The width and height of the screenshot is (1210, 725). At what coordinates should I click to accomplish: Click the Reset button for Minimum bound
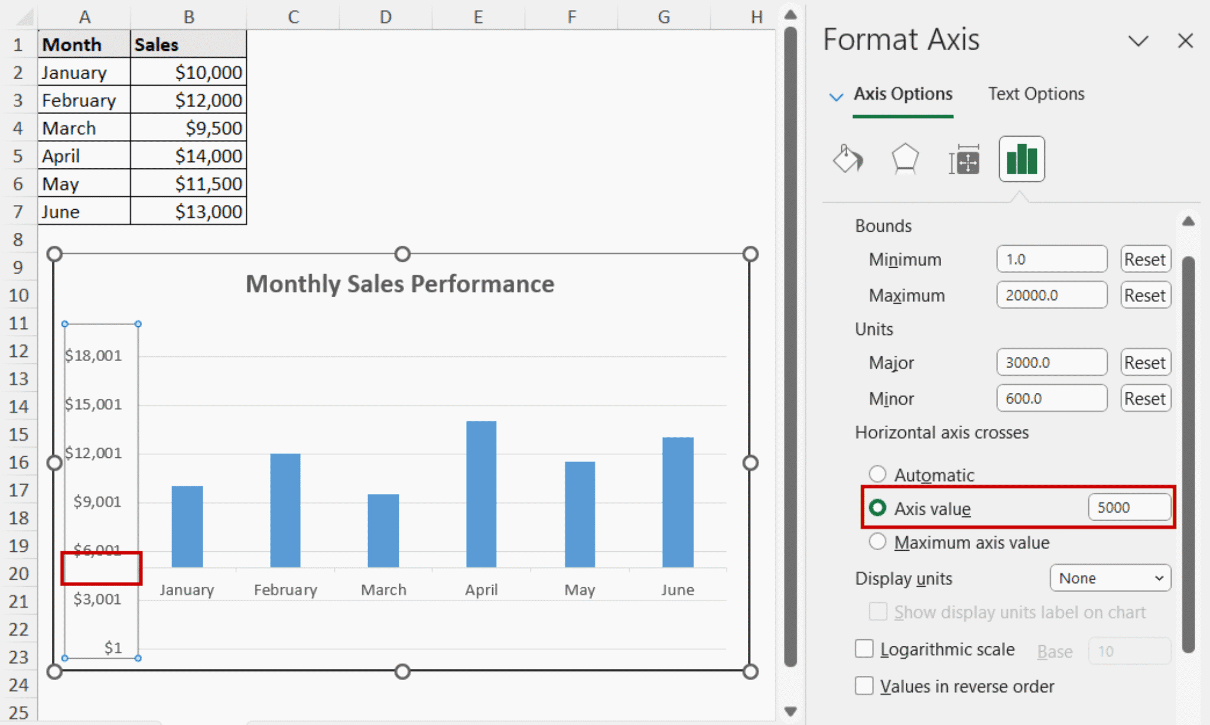pyautogui.click(x=1145, y=259)
